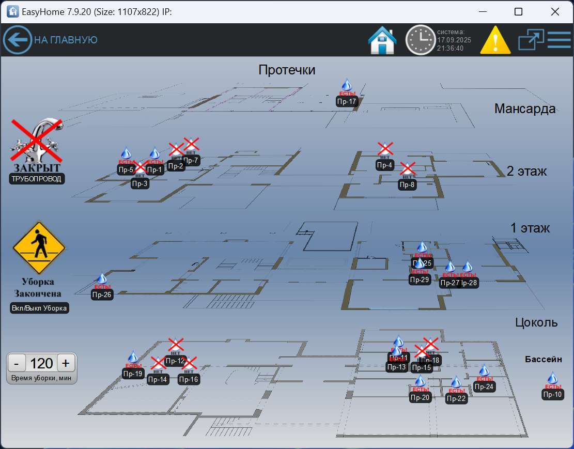The height and width of the screenshot is (449, 574).
Task: Click leak sensor Пр-24 label
Action: [x=484, y=386]
